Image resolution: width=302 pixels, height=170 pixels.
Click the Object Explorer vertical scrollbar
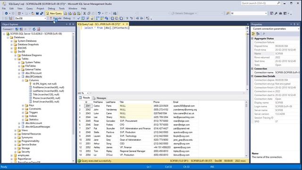[73, 97]
